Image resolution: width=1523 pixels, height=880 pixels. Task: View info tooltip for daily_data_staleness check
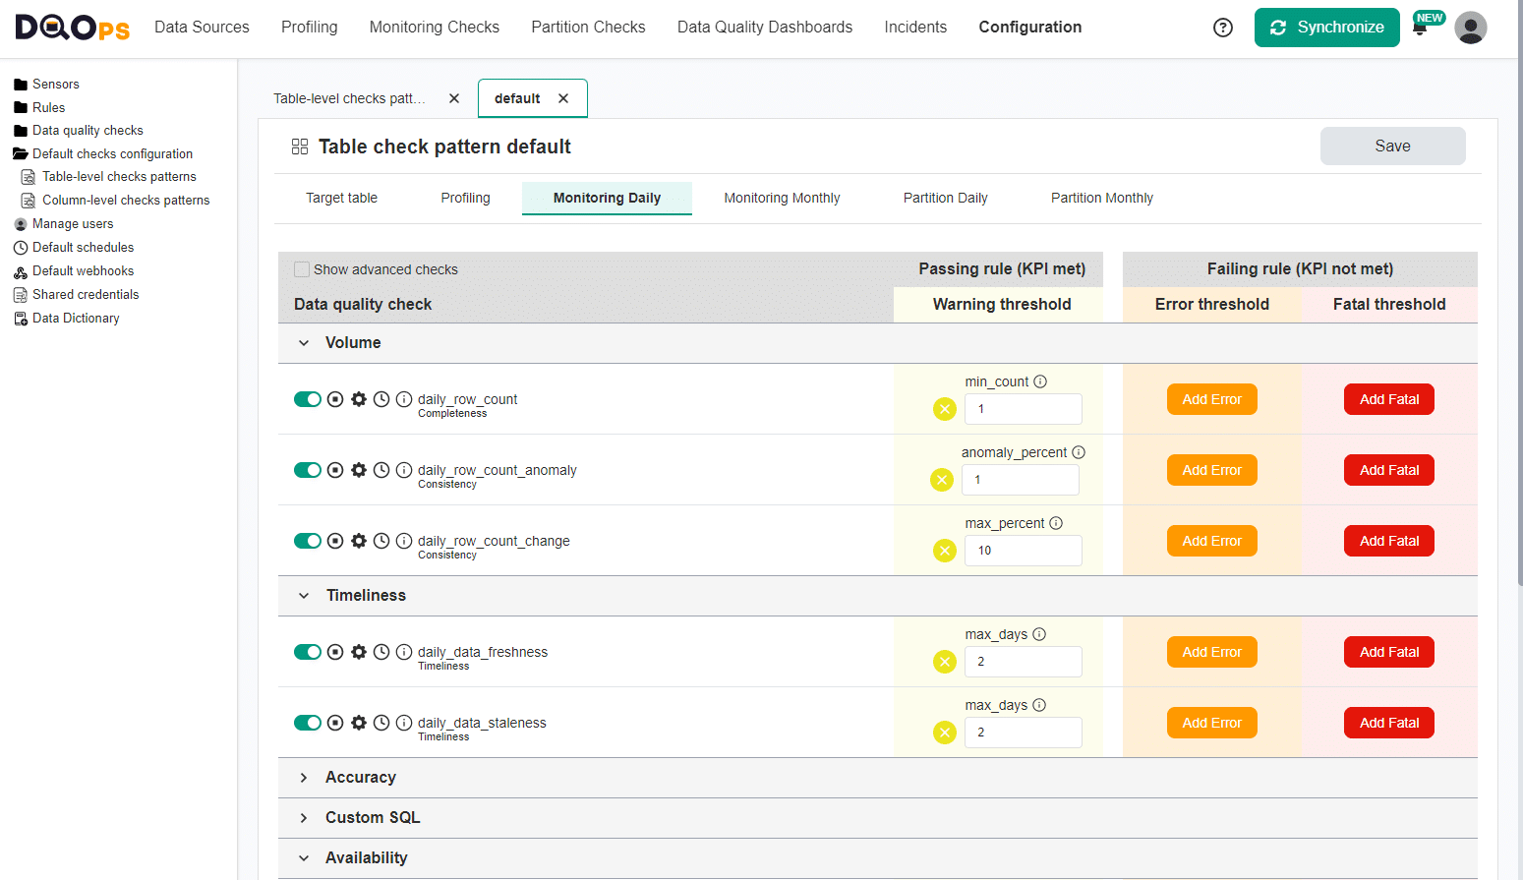click(x=404, y=723)
